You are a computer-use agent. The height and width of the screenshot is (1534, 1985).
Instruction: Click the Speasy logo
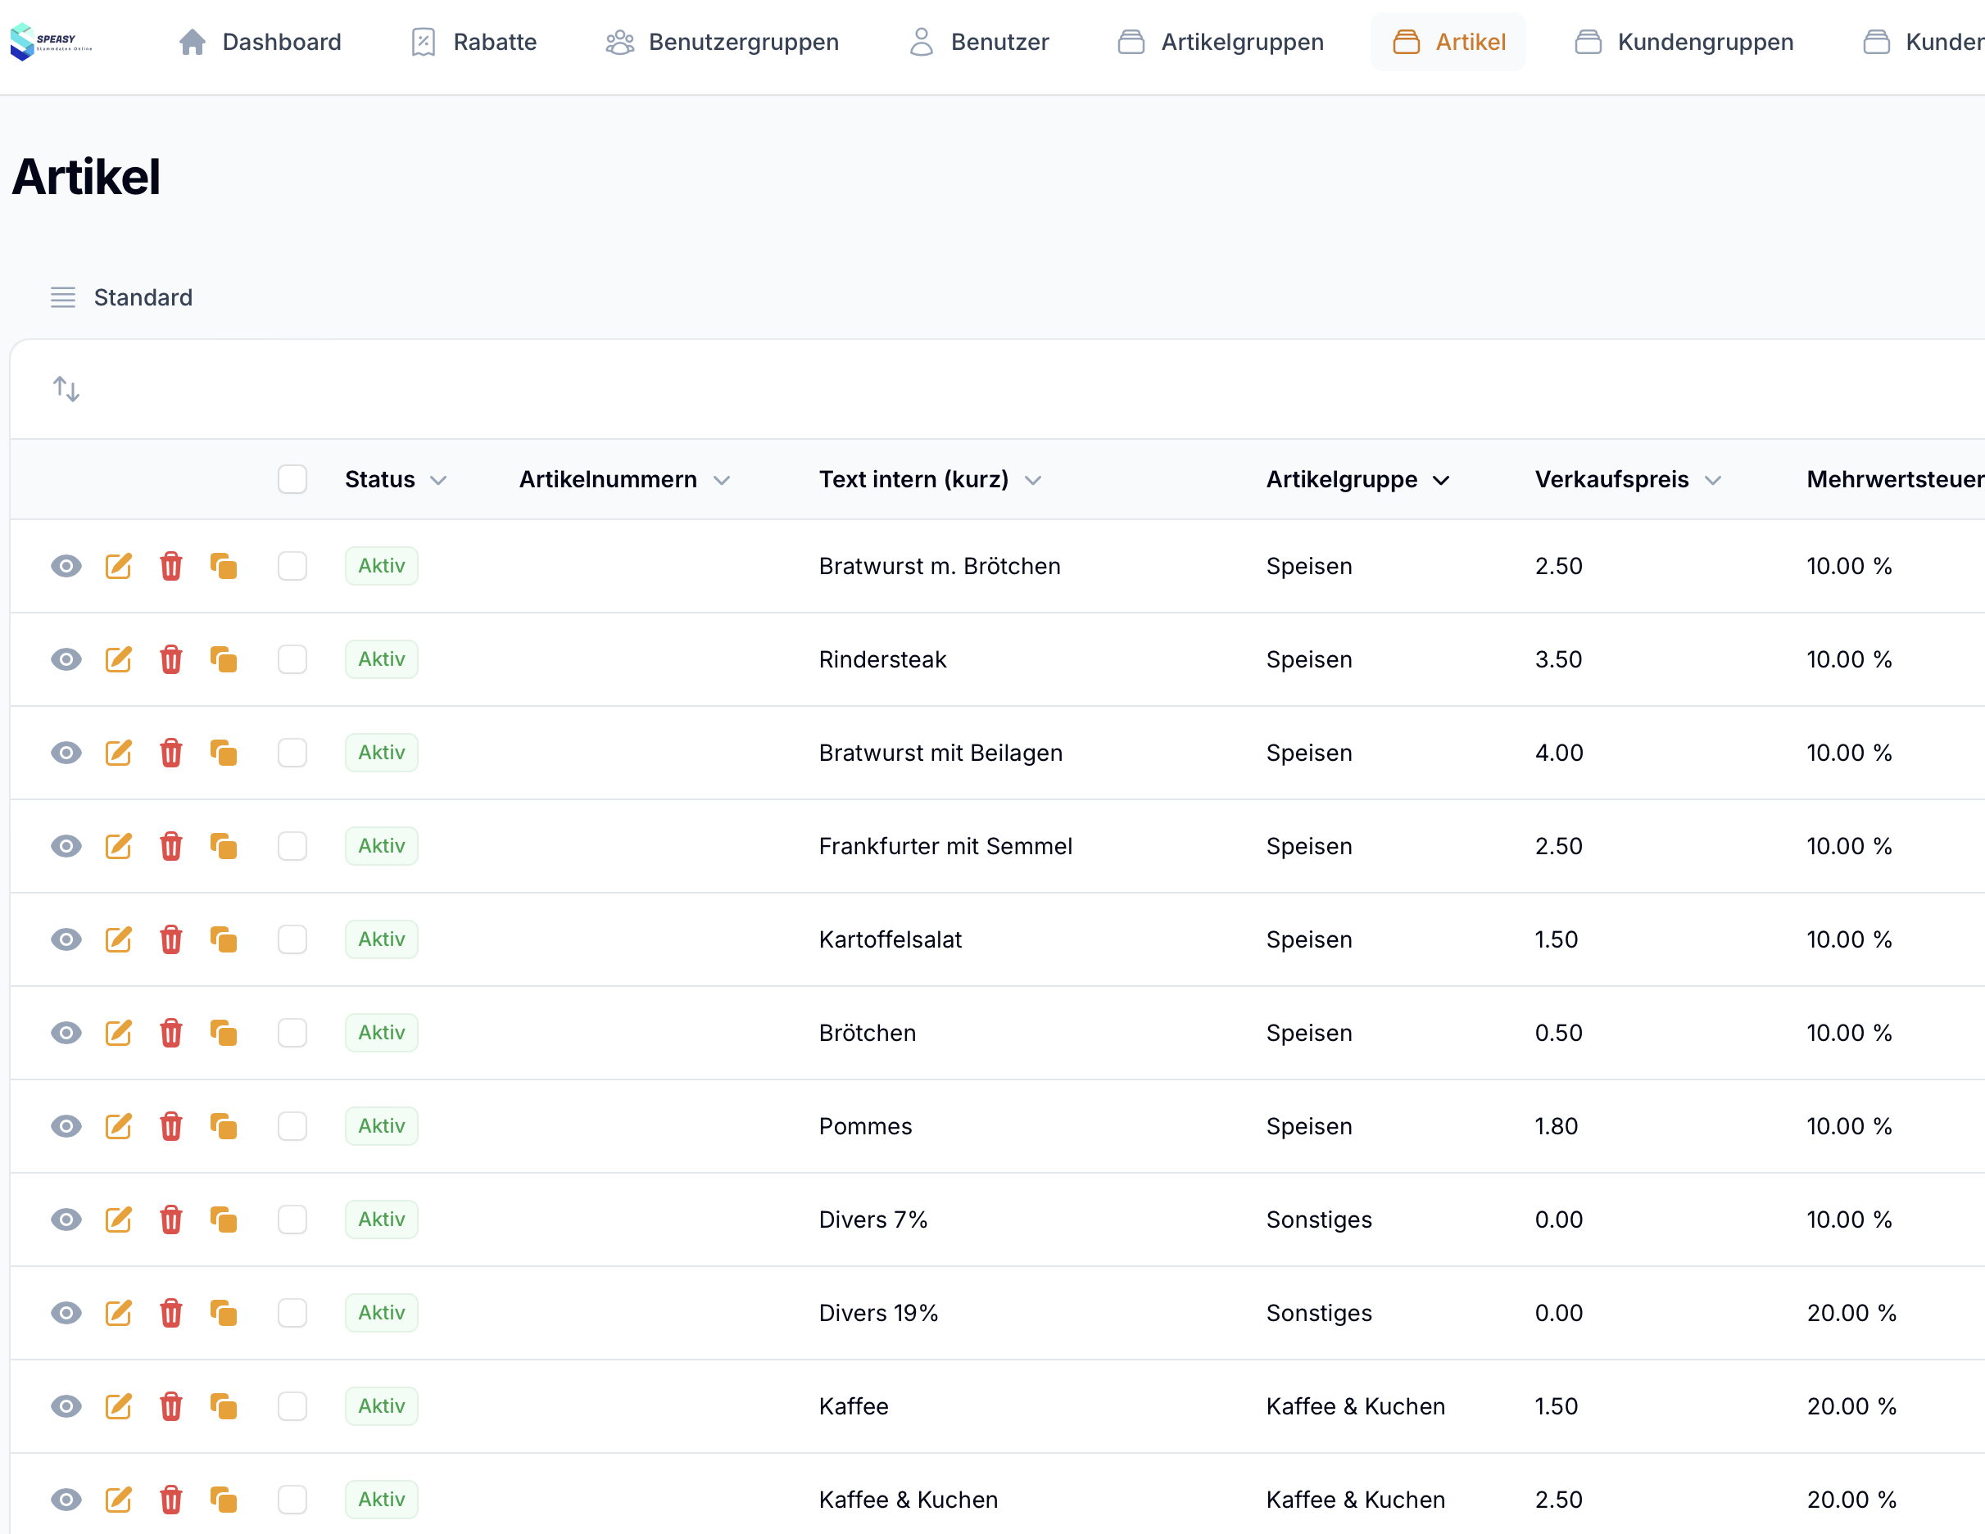pos(51,42)
